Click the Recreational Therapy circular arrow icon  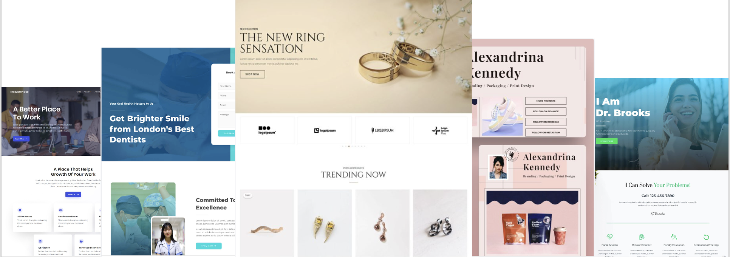tap(706, 237)
